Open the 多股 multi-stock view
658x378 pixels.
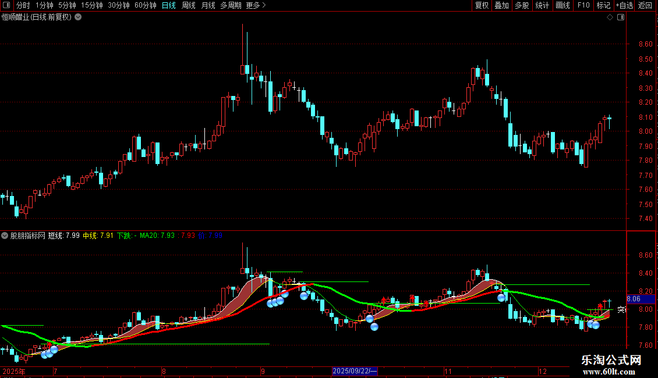point(522,5)
